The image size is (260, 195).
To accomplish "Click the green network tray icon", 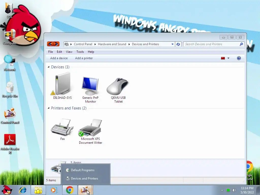I will pos(228,190).
